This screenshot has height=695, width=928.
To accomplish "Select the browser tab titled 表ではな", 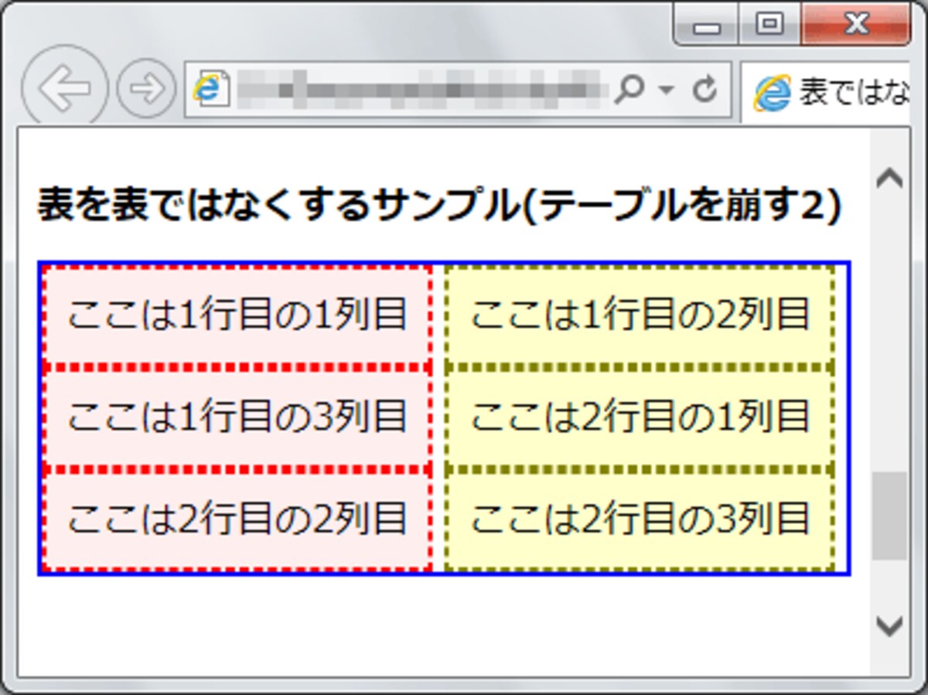I will click(827, 93).
